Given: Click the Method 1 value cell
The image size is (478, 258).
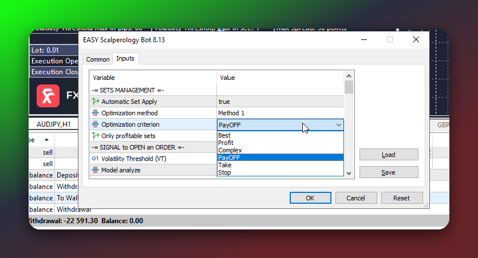Looking at the screenshot, I should point(280,113).
